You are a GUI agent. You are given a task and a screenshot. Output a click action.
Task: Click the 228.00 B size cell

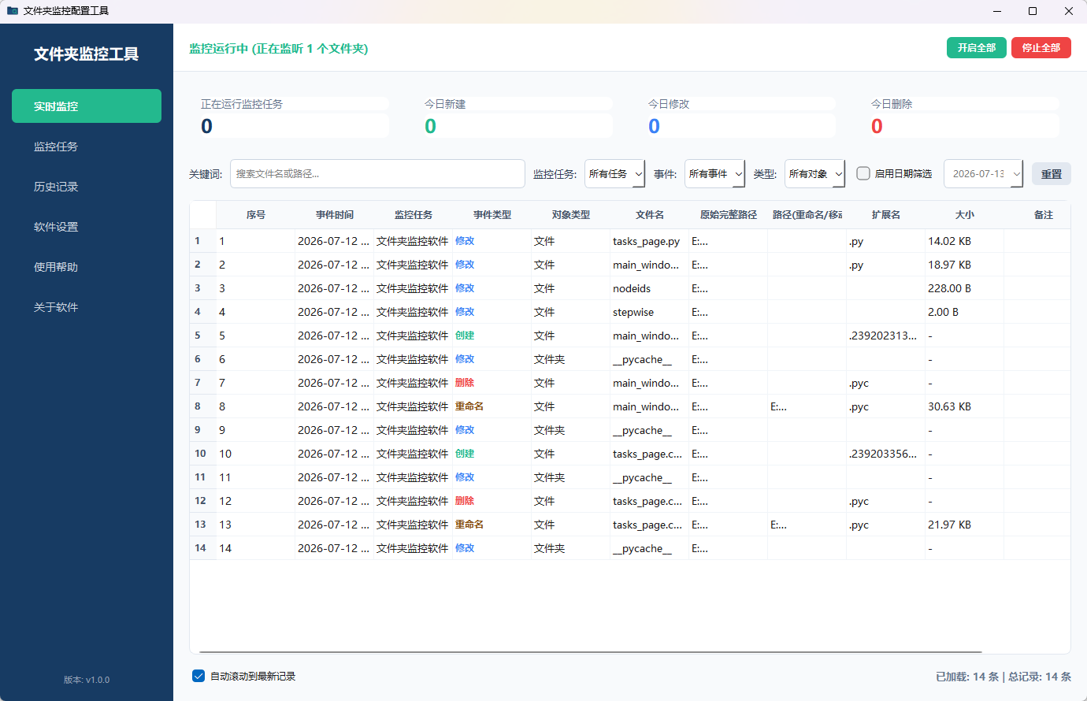pos(965,288)
